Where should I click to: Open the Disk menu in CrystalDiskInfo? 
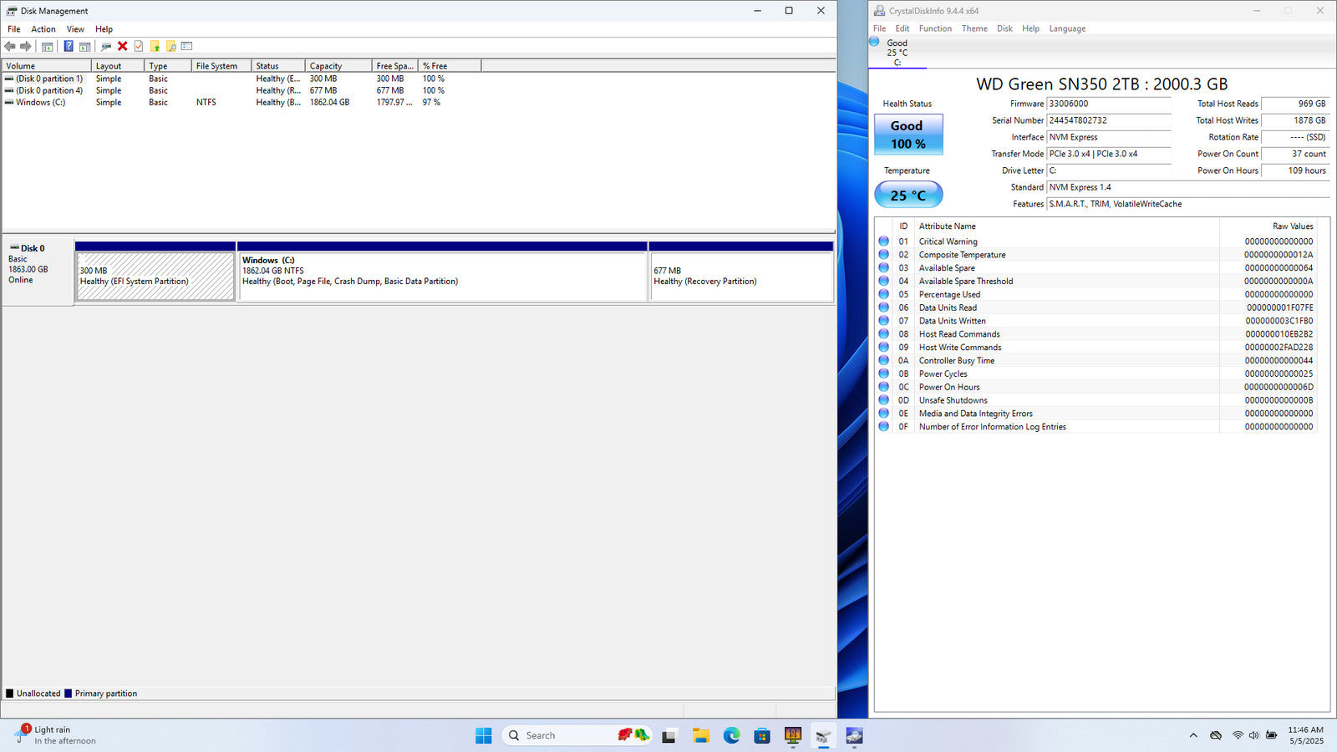pyautogui.click(x=1004, y=28)
